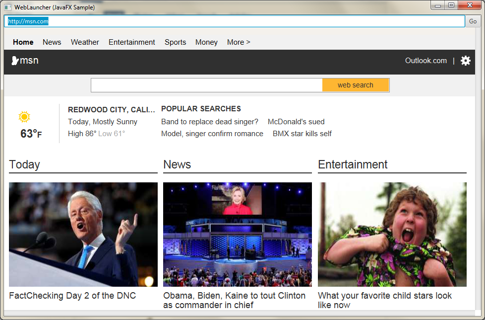Click the Redwood City weather location
Image resolution: width=485 pixels, height=320 pixels.
(x=111, y=110)
